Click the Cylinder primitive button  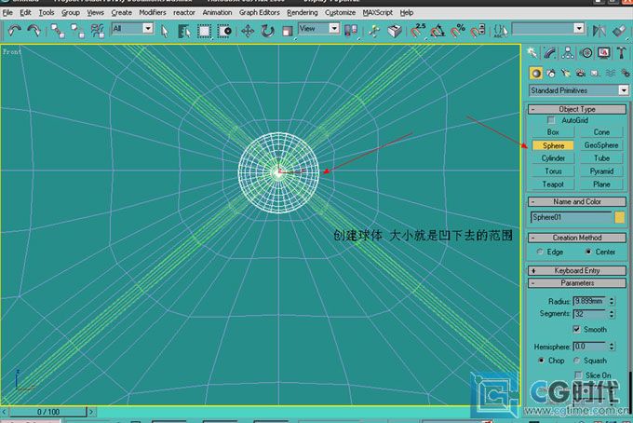coord(553,158)
